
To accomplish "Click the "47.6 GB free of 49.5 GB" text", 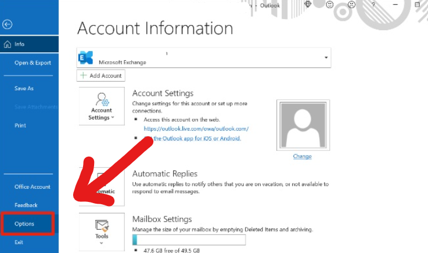I will click(172, 250).
